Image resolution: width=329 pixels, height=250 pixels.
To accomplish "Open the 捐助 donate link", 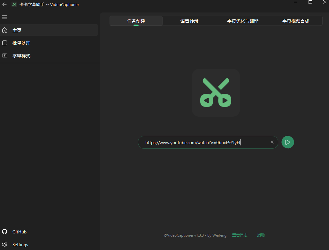I will [x=261, y=235].
